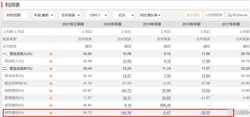Screen dimensions: 250x117
Task: Select the 财务费用(%) row label
Action: click(x=14, y=113)
